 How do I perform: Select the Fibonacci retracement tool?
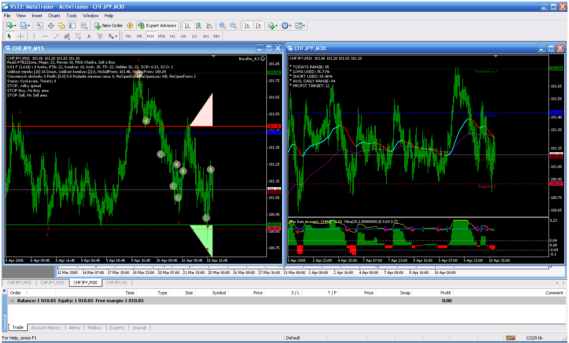(78, 36)
